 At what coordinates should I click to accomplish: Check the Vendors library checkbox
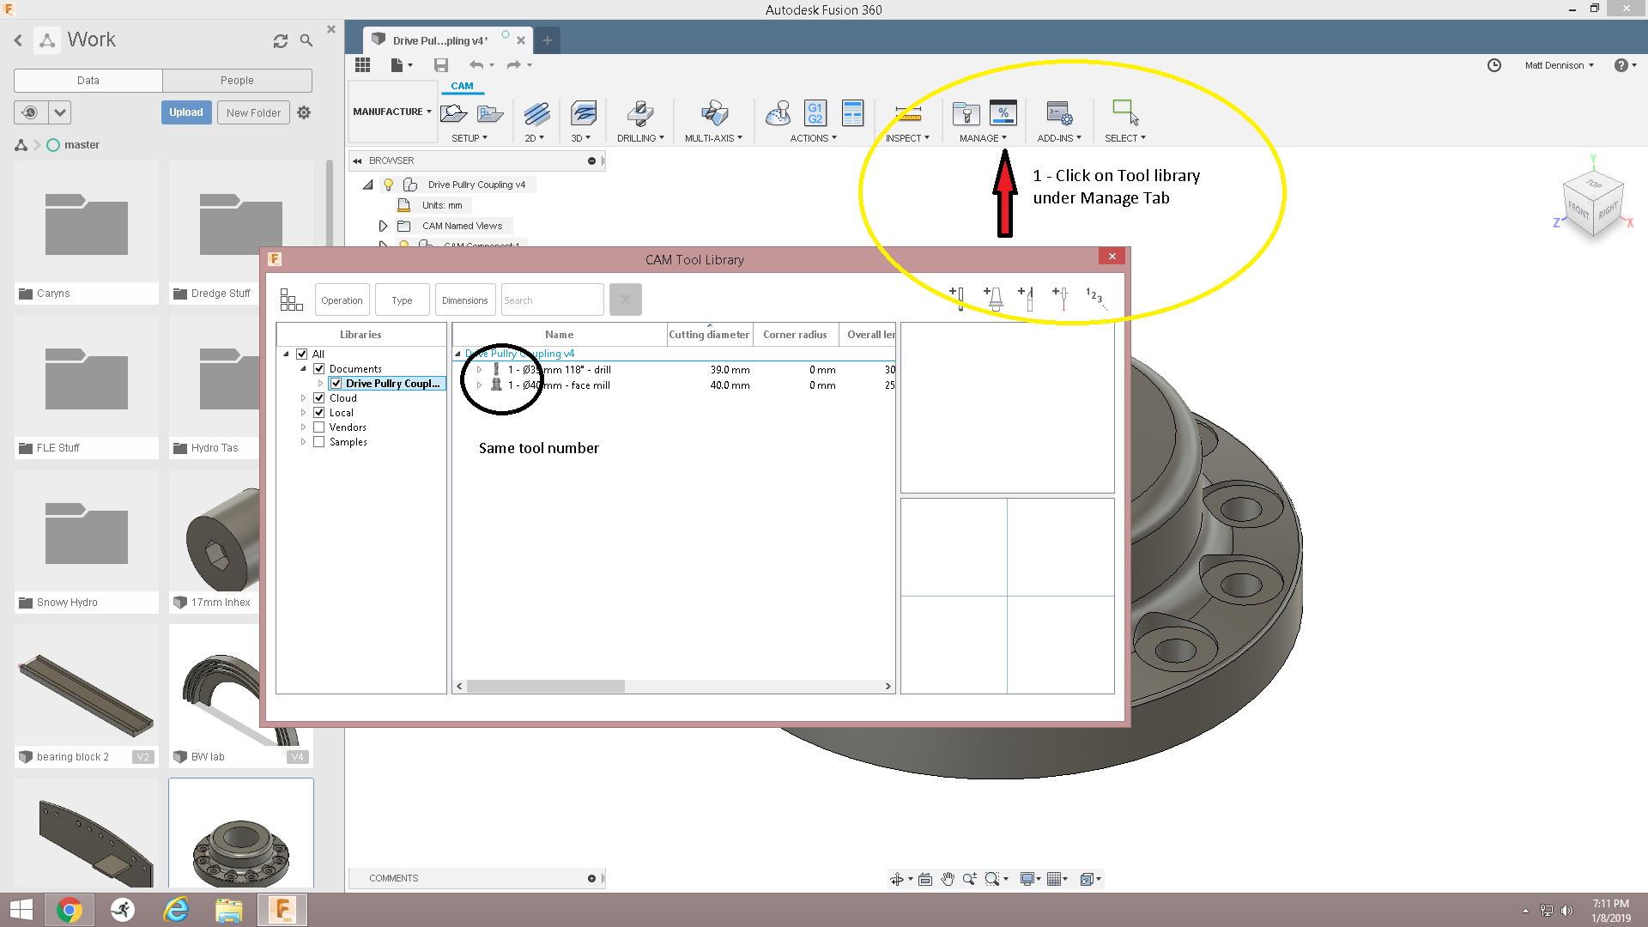click(x=319, y=427)
